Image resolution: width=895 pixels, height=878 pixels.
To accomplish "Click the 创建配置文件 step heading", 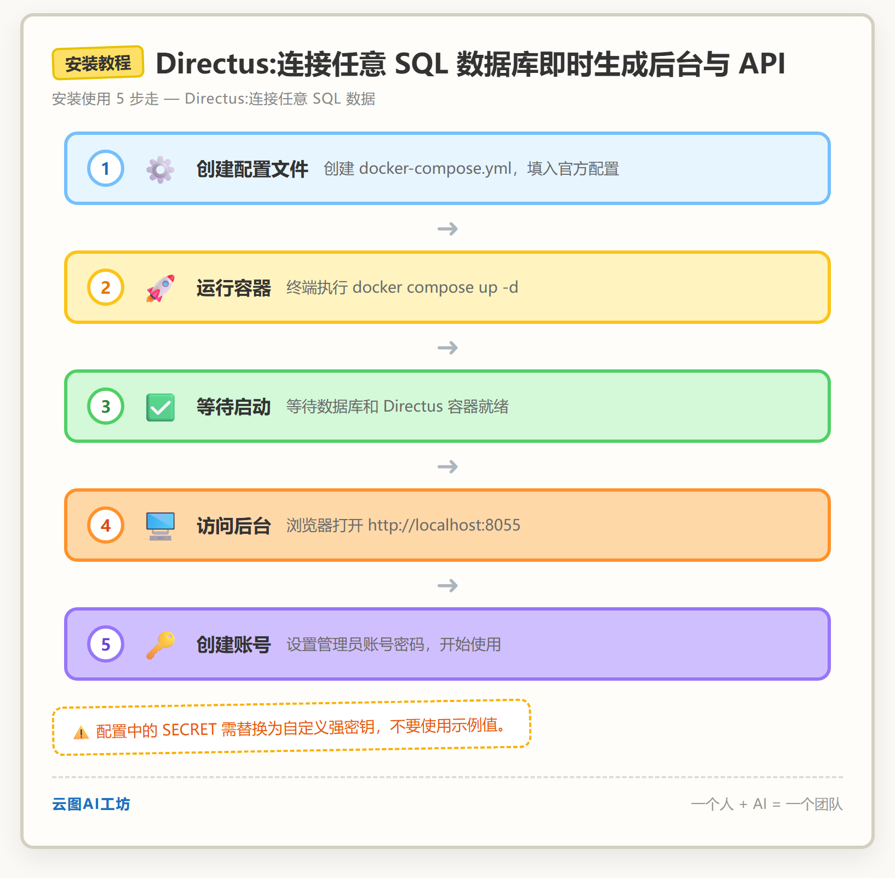I will tap(253, 169).
